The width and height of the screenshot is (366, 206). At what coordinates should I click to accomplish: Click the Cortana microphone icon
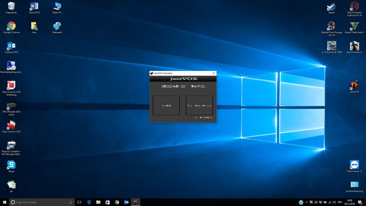(71, 202)
